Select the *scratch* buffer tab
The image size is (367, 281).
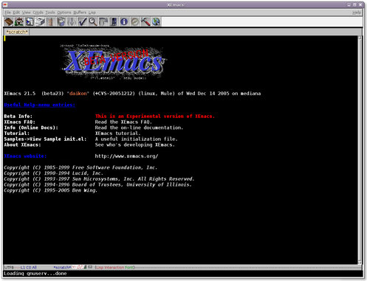(17, 32)
